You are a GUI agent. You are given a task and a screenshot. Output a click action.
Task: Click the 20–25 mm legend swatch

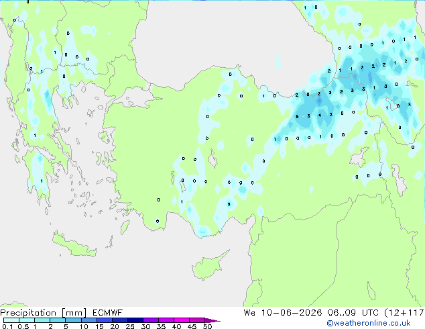click(119, 320)
